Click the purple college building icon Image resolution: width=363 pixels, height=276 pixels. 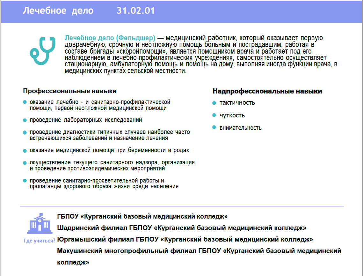pyautogui.click(x=39, y=223)
